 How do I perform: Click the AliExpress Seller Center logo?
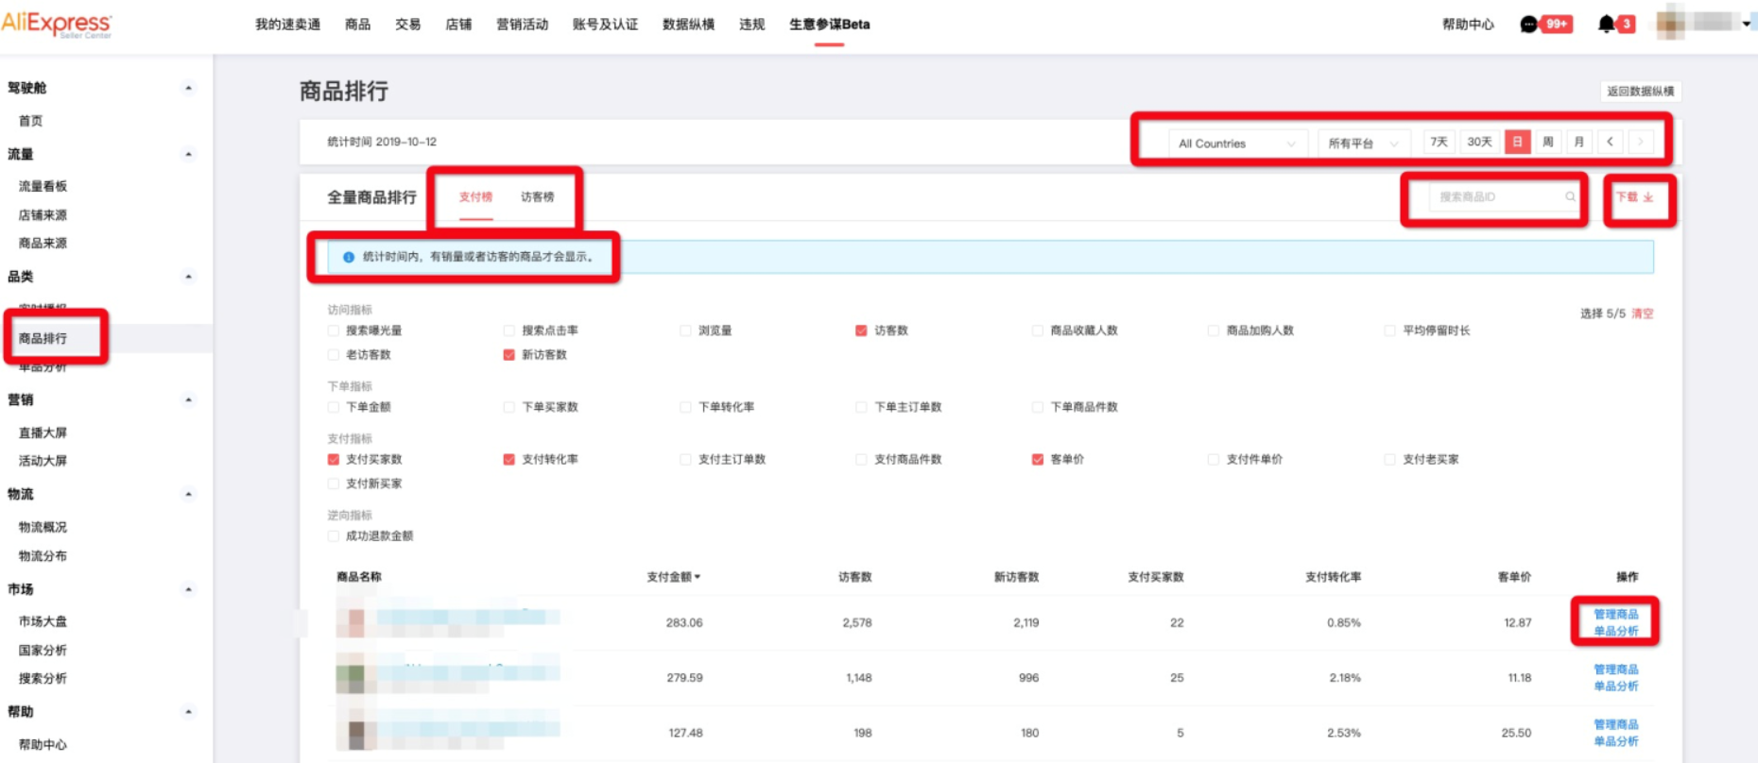[57, 25]
